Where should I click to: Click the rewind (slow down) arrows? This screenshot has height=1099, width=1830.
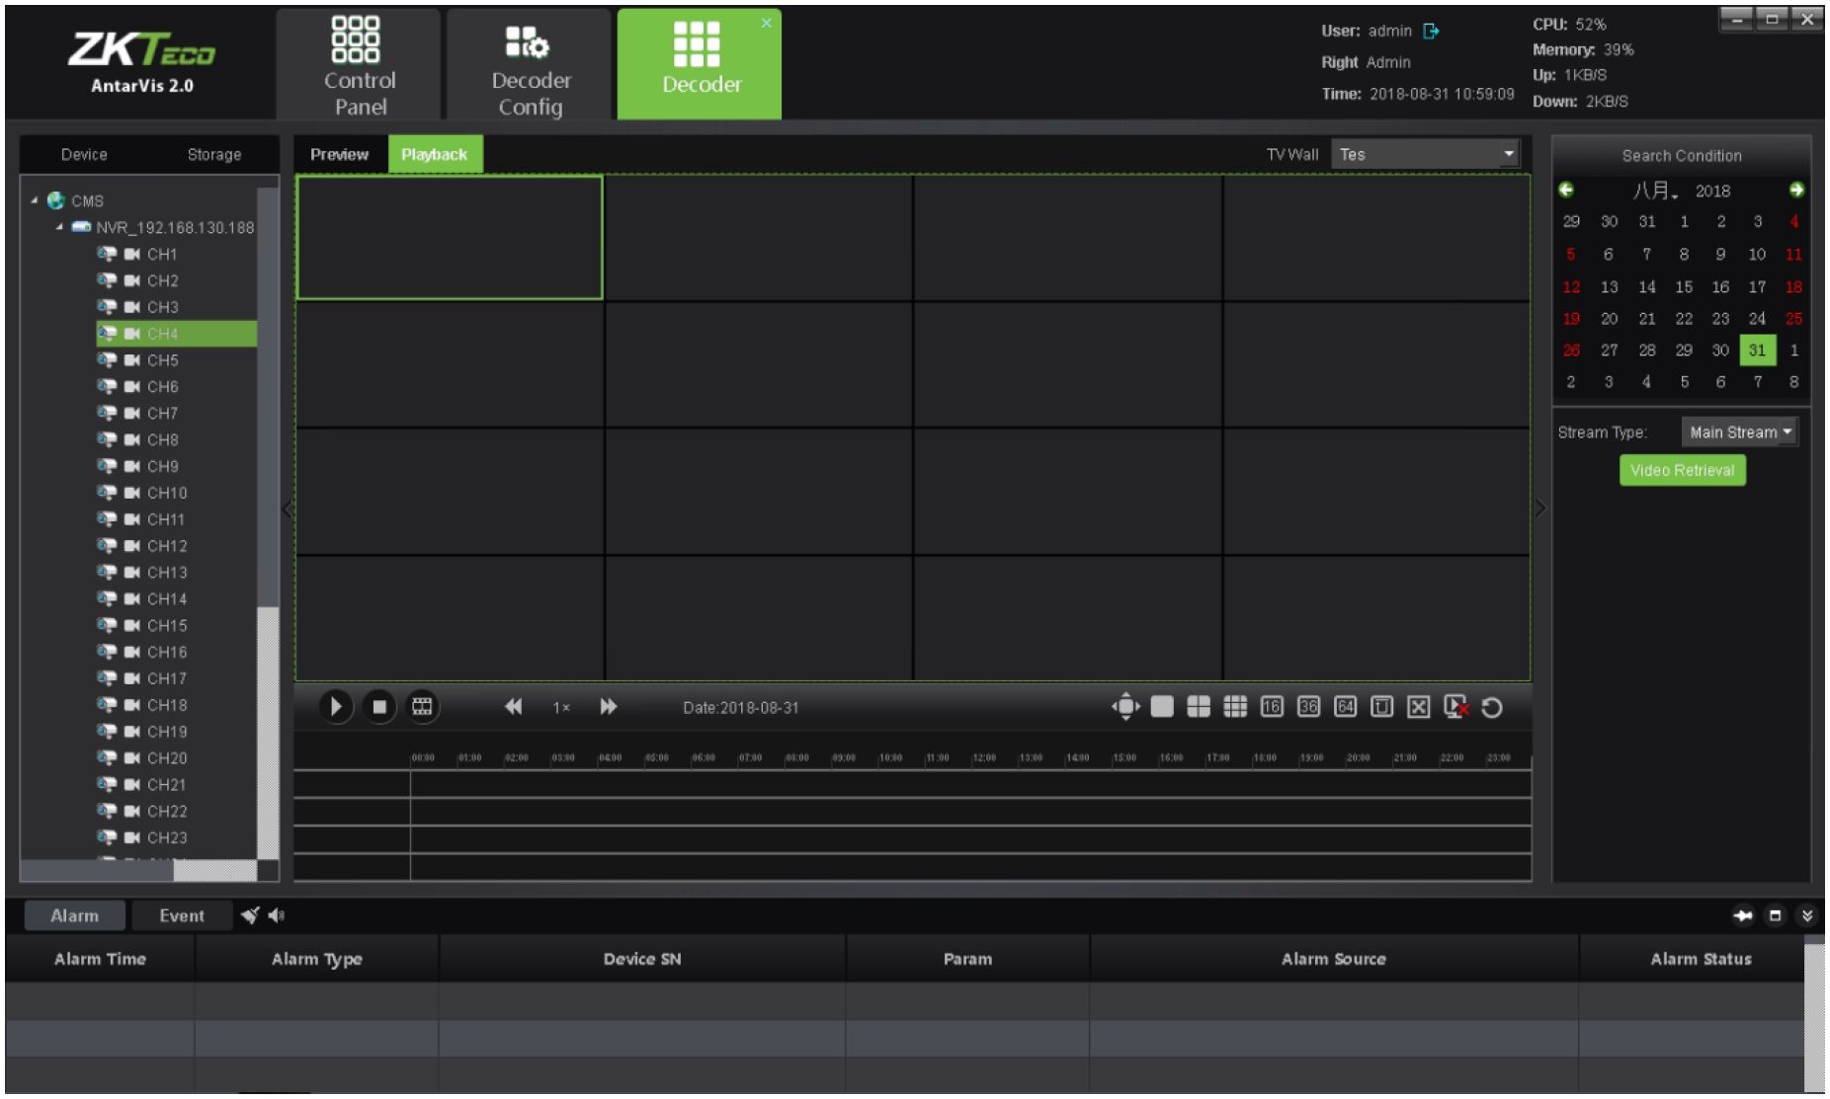click(x=513, y=707)
